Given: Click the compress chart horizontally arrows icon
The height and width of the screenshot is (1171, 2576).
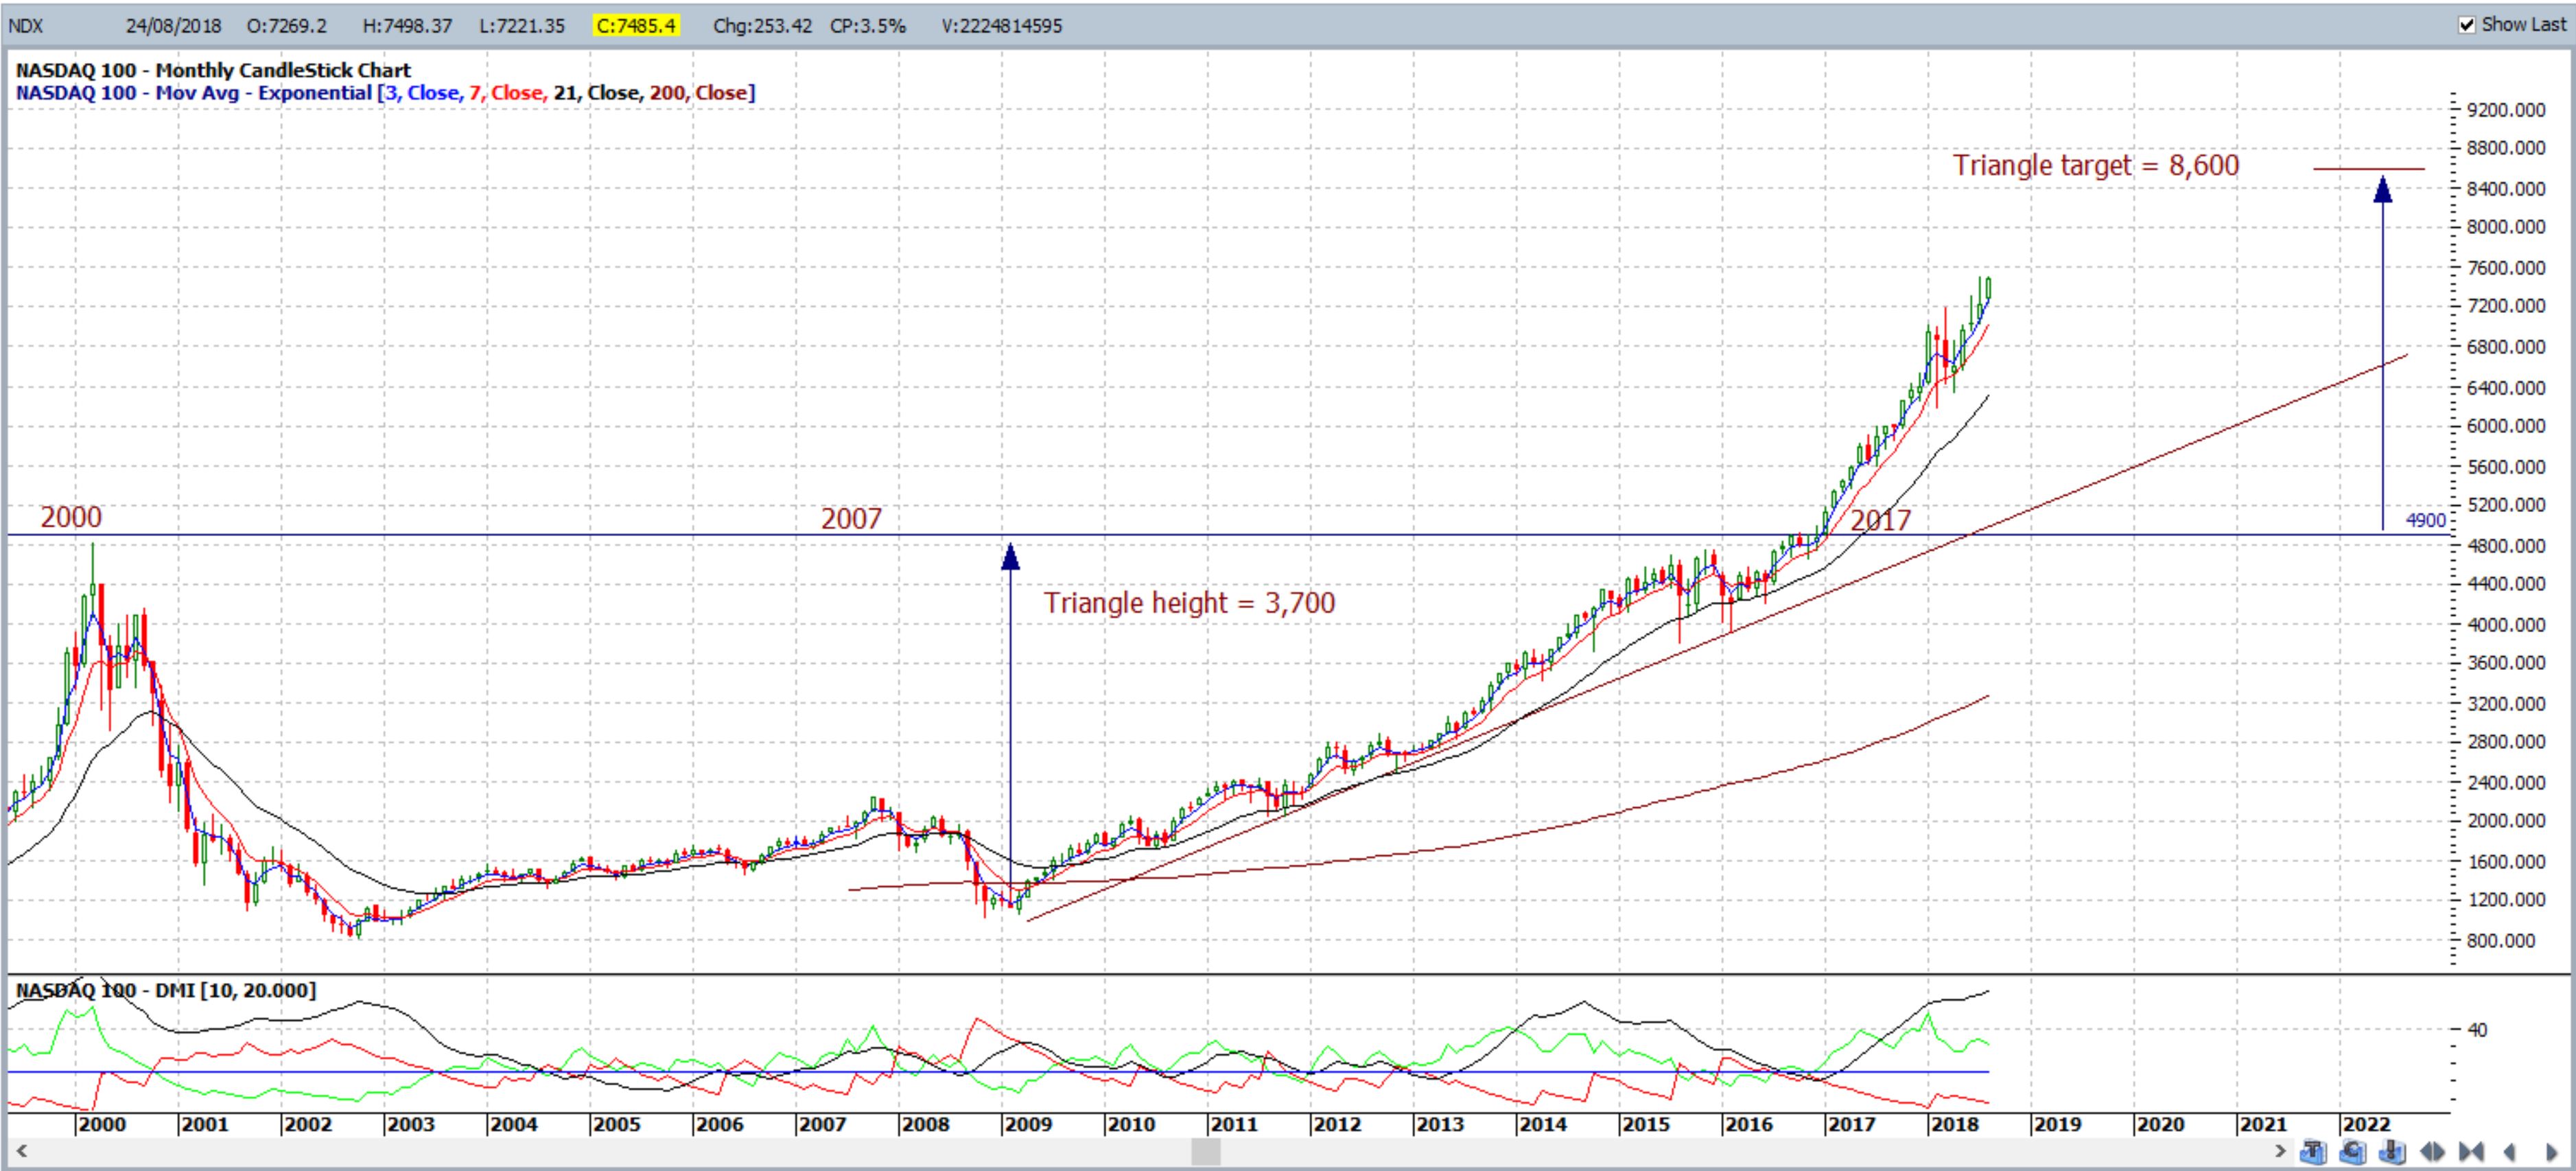Looking at the screenshot, I should coord(2471,1152).
